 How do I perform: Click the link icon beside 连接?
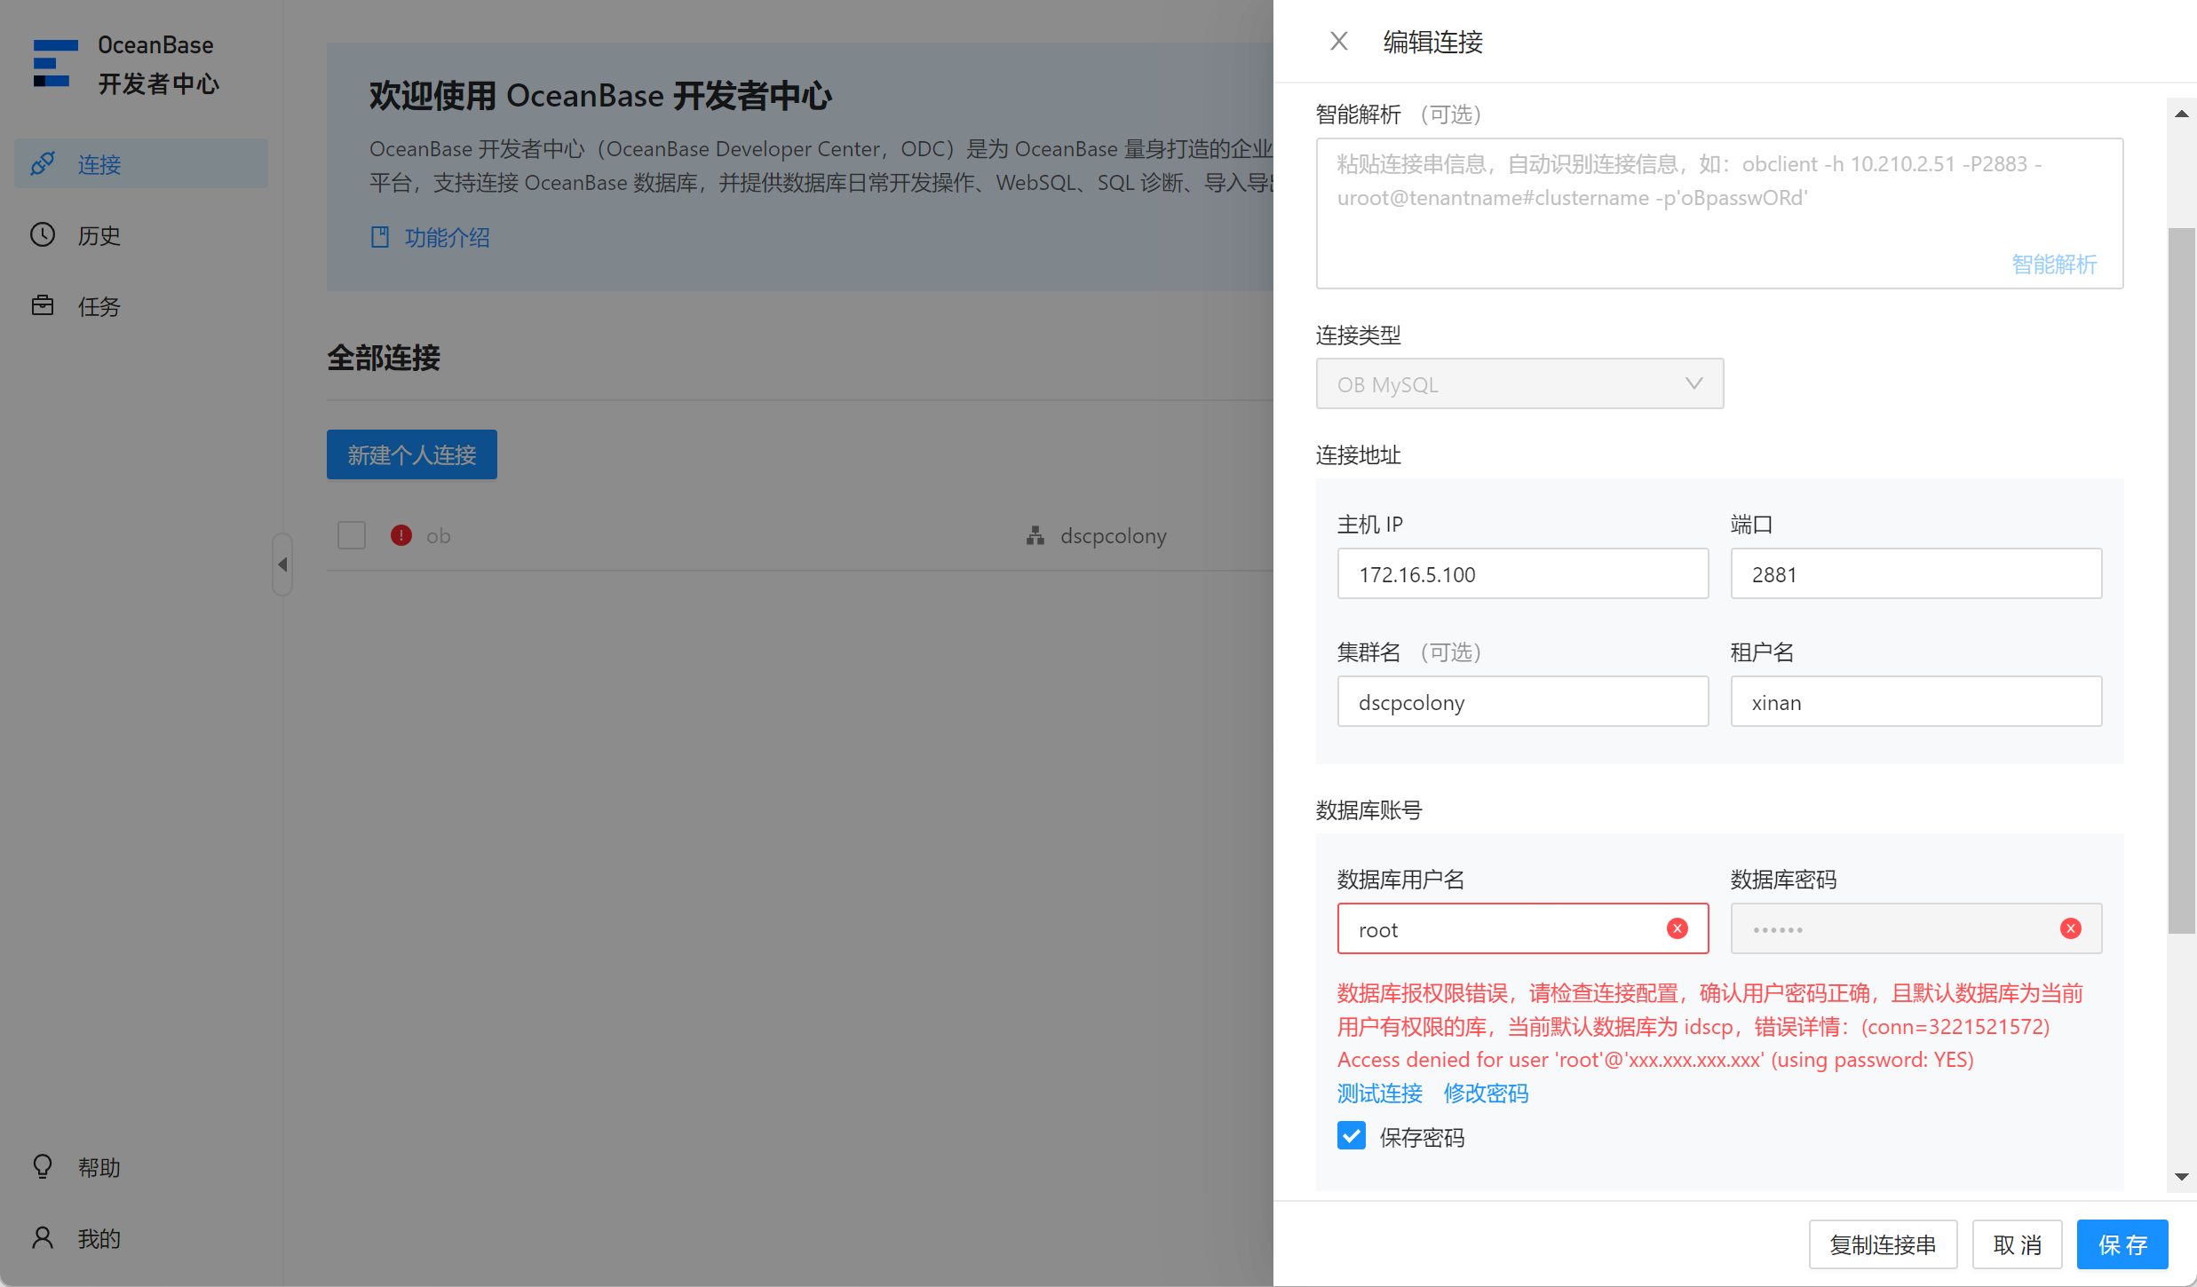[x=43, y=163]
